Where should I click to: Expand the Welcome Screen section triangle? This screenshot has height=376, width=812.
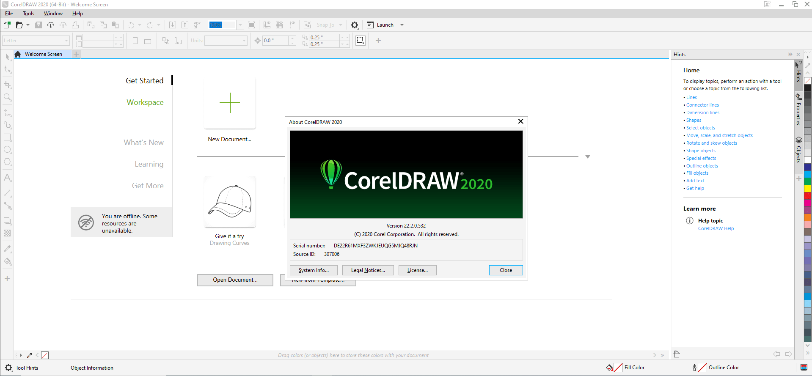coord(587,157)
